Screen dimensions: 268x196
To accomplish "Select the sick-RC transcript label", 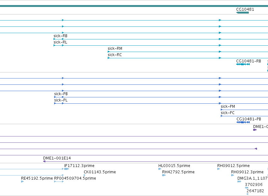I will pos(115,55).
